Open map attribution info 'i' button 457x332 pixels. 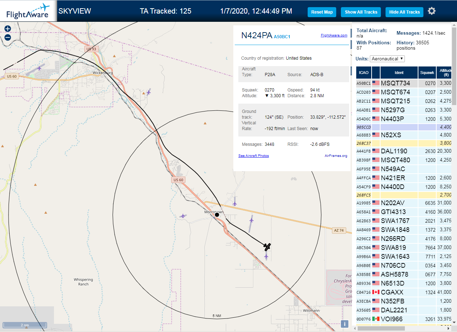[344, 324]
